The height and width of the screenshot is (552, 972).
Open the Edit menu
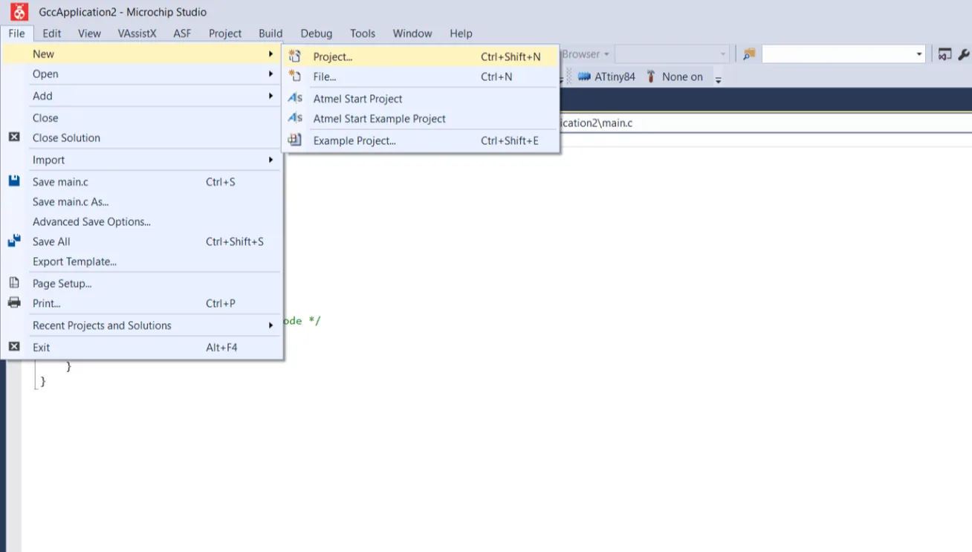point(52,33)
